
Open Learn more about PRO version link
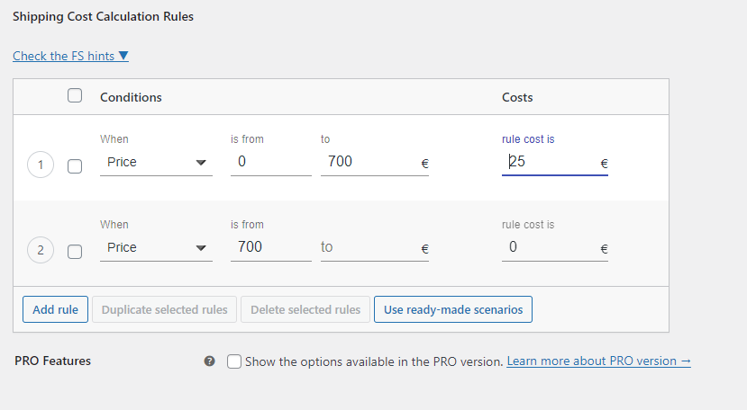(x=598, y=361)
